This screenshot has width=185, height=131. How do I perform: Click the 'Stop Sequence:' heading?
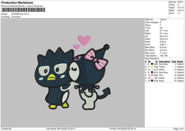tap(152, 58)
